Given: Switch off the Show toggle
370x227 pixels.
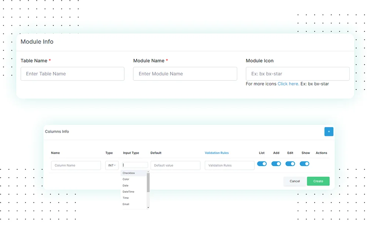Looking at the screenshot, I should pyautogui.click(x=305, y=164).
